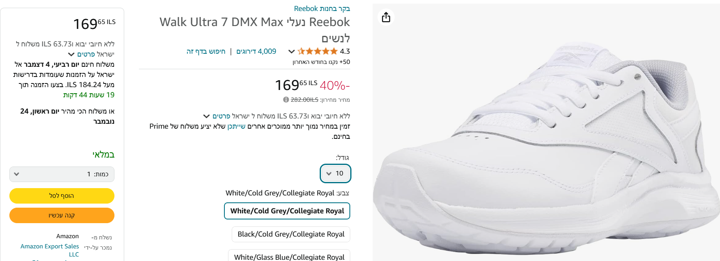Click the 4.3 rating number
720x261 pixels.
click(345, 51)
